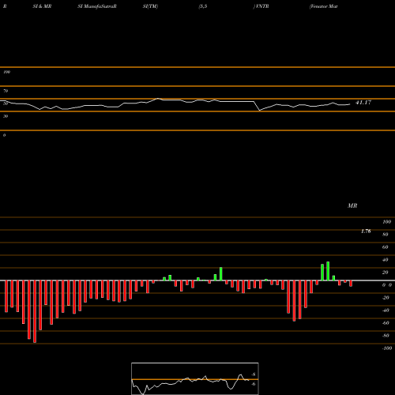Viewport: 395px width, 395px height.
Task: Open the mini overview chart at bottom
Action: (195, 378)
